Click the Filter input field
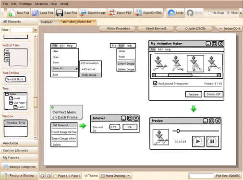Screen dimensions: 243x180 point(21,30)
